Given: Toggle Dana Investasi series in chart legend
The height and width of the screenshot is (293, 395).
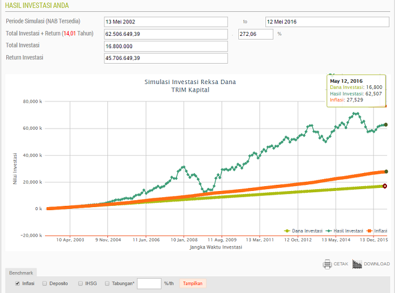Looking at the screenshot, I should [303, 231].
